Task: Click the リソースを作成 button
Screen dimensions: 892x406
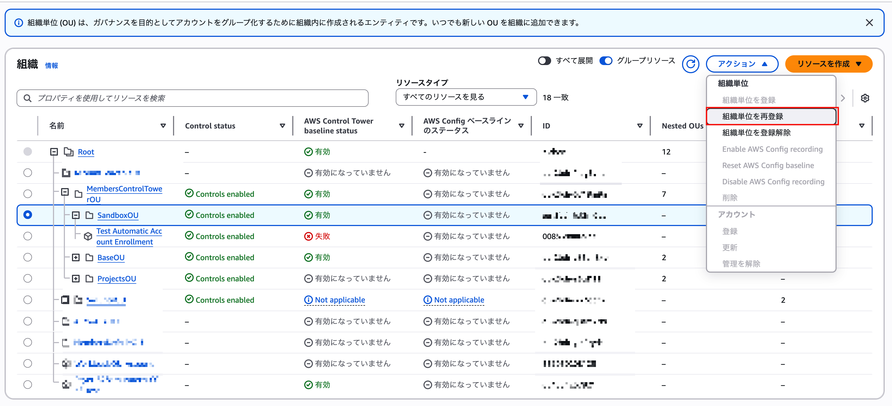Action: pyautogui.click(x=828, y=64)
